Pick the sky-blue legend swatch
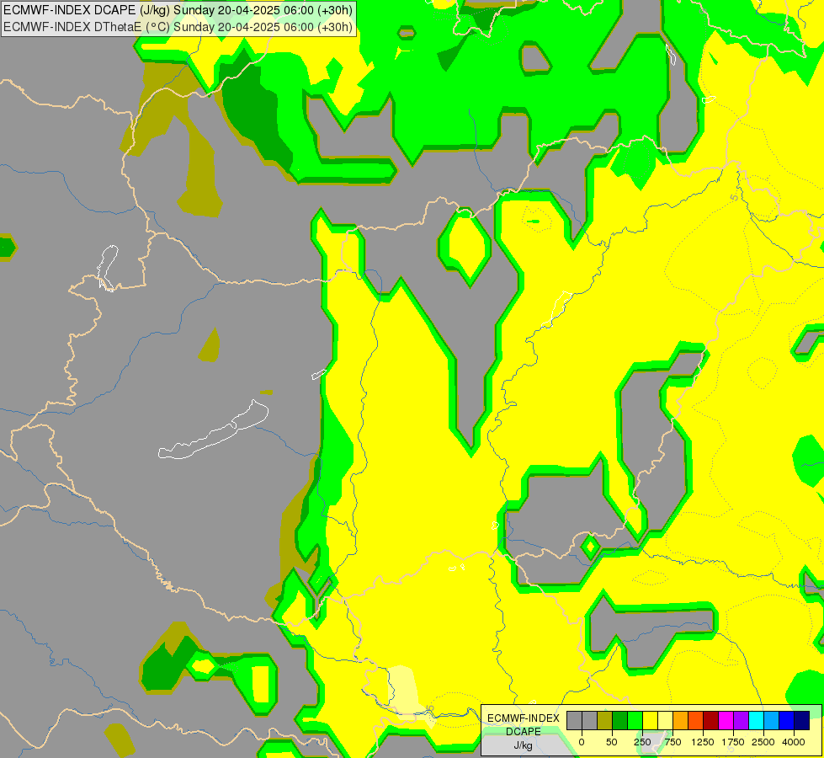The height and width of the screenshot is (758, 824). point(772,720)
